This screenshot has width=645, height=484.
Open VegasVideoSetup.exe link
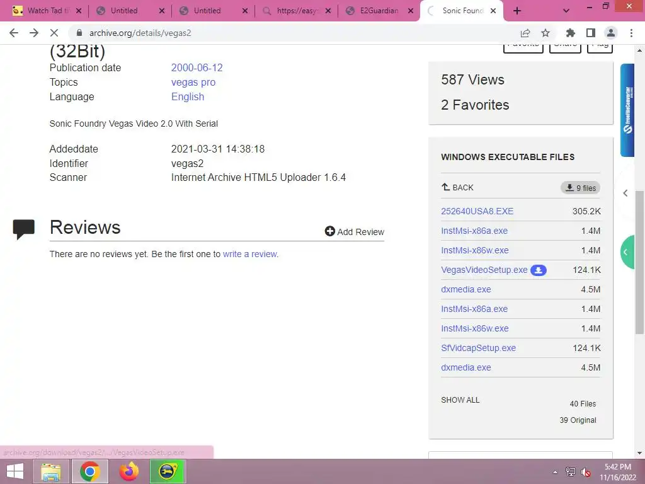coord(484,270)
